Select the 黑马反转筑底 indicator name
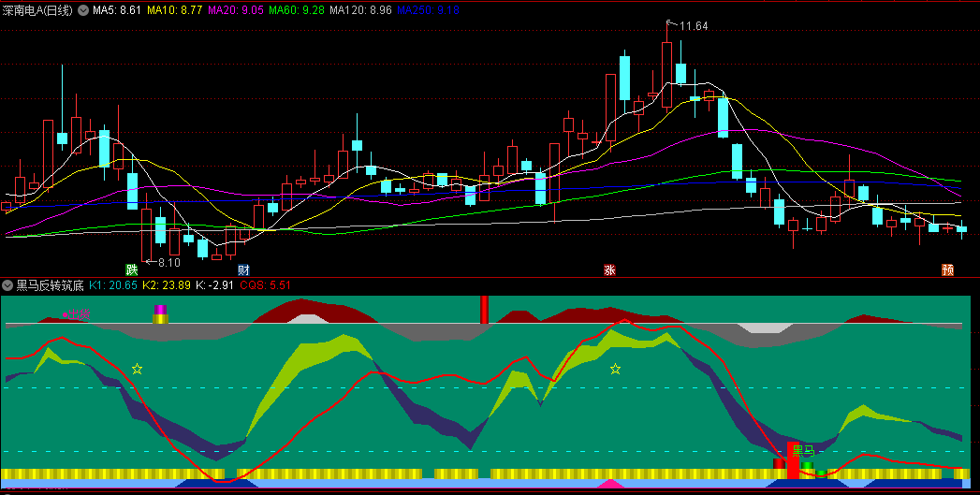 [x=50, y=285]
